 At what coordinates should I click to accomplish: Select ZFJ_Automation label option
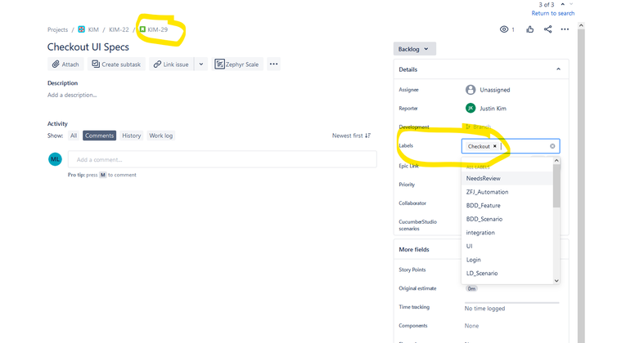coord(507,192)
